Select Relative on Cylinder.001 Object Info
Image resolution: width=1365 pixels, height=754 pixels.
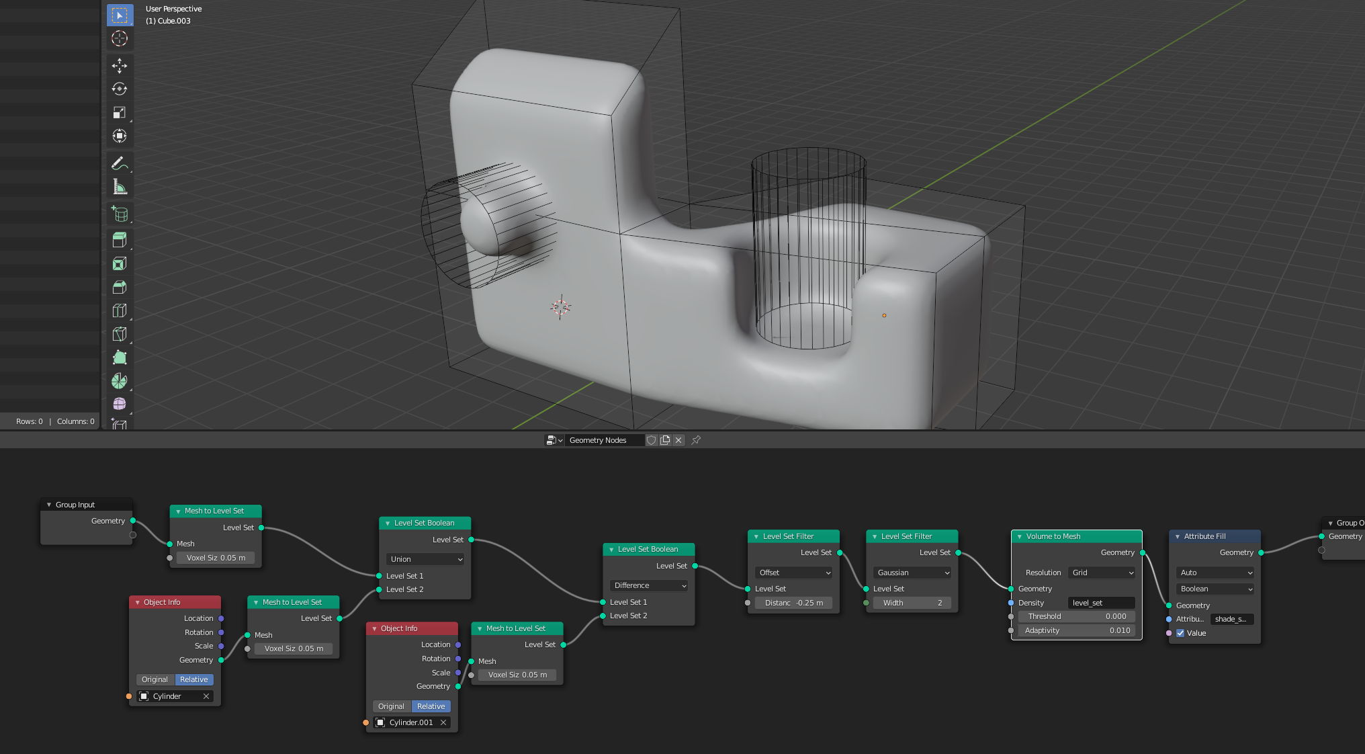coord(431,706)
